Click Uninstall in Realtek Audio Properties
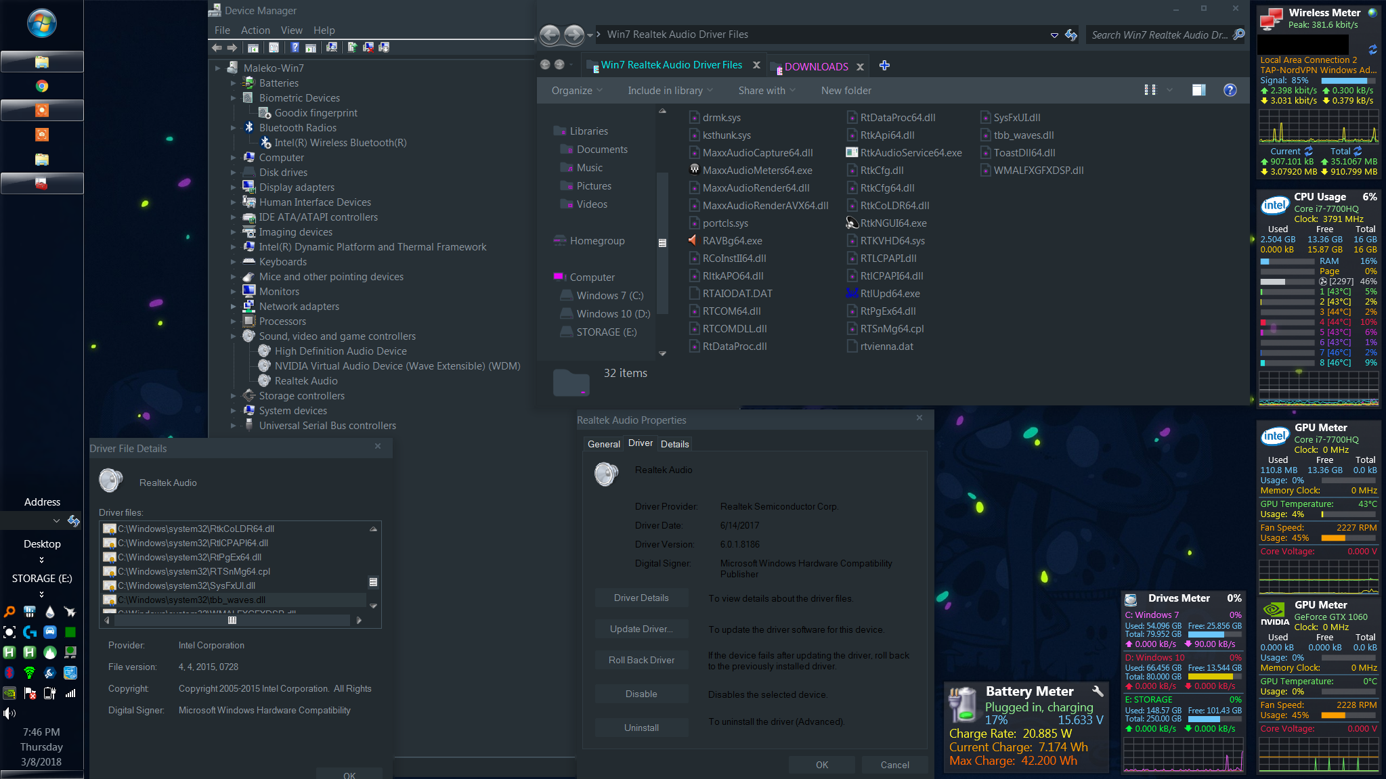 [641, 728]
